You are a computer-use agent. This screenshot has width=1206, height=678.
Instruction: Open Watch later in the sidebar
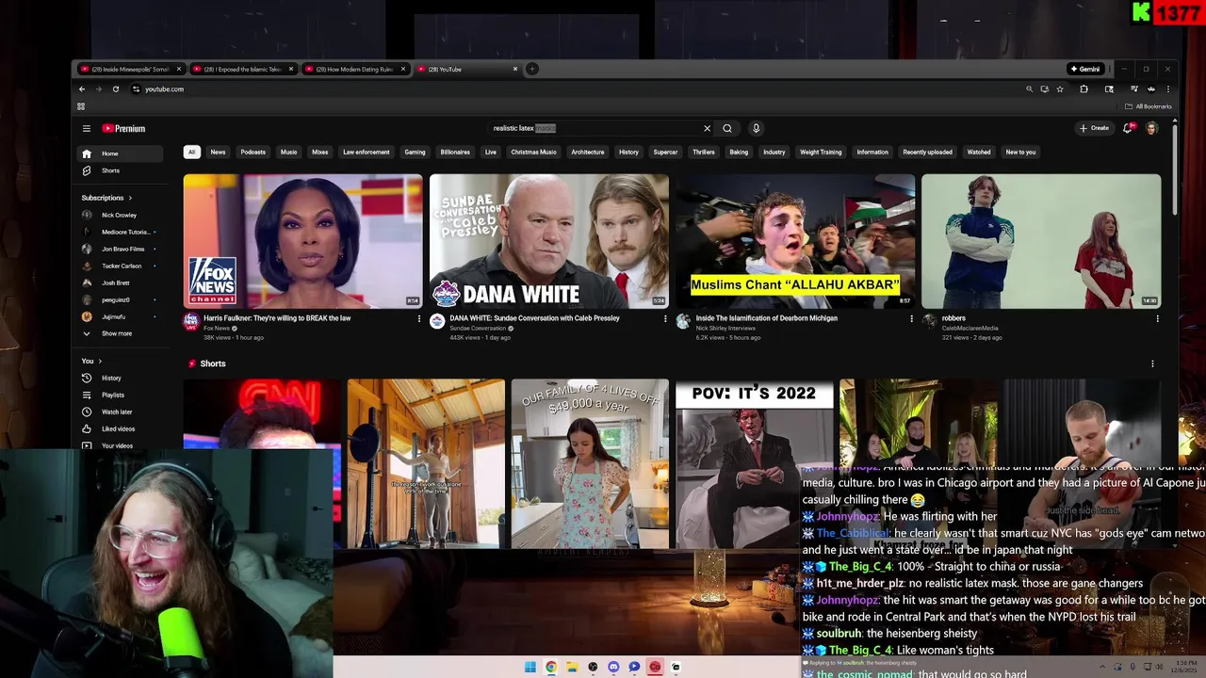(x=122, y=412)
